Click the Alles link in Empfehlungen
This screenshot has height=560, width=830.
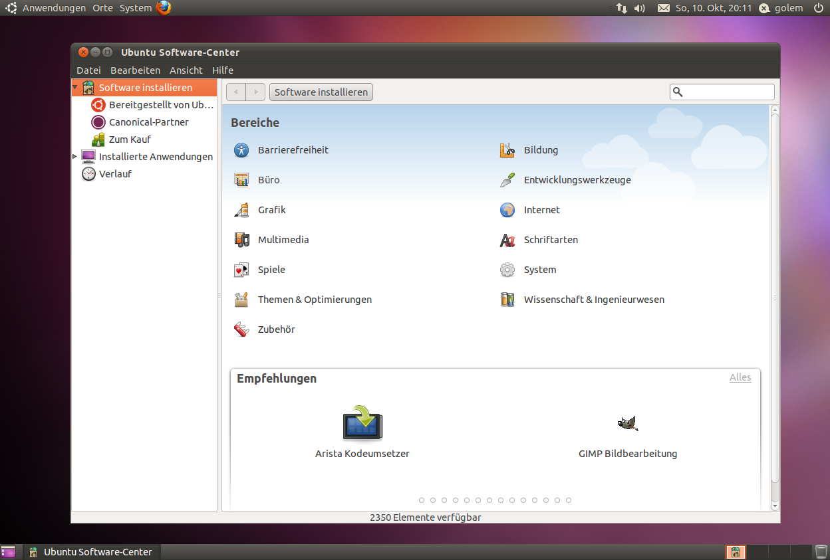tap(740, 377)
